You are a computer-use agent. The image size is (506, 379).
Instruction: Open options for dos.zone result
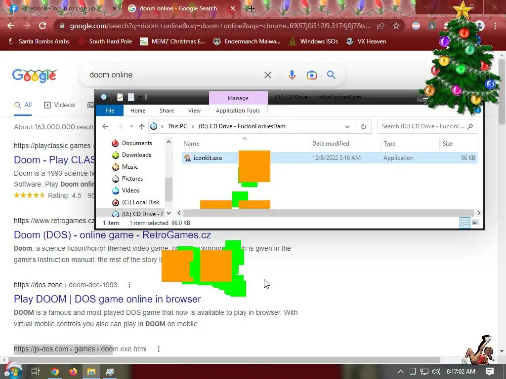[129, 285]
